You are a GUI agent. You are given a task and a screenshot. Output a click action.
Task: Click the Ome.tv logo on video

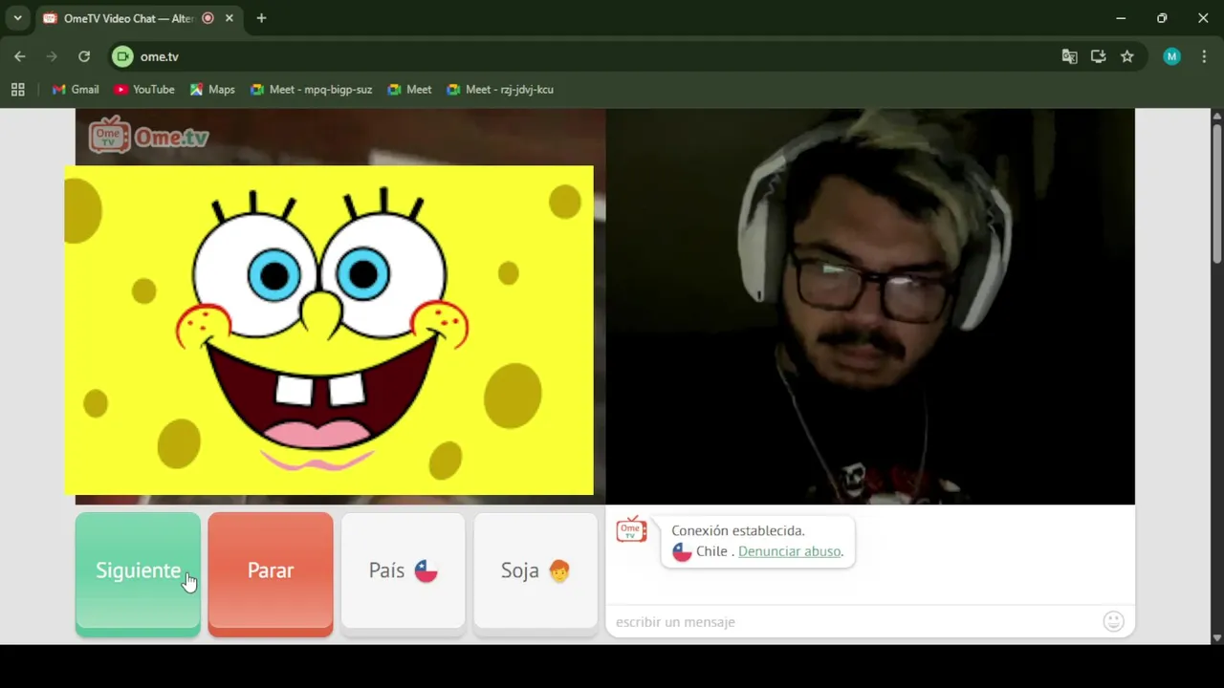tap(148, 136)
